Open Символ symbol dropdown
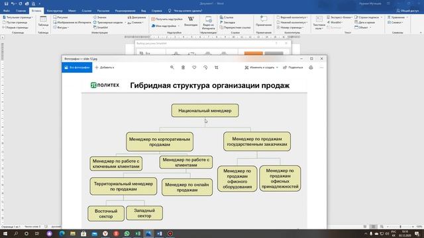Image resolution: width=424 pixels, height=238 pixels. click(396, 22)
